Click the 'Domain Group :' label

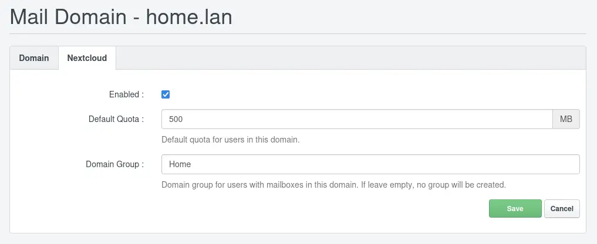pos(114,164)
